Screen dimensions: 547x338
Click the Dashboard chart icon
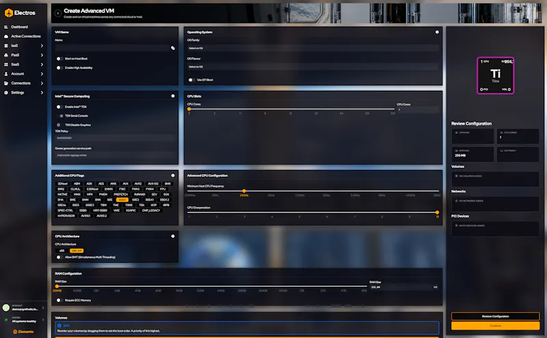click(x=6, y=27)
